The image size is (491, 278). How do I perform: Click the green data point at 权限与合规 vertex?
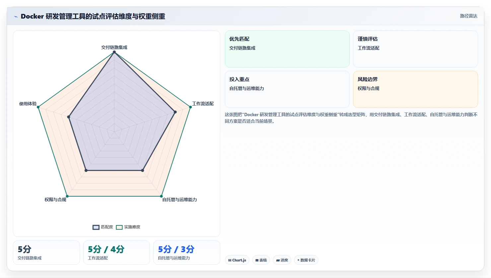coord(67,196)
